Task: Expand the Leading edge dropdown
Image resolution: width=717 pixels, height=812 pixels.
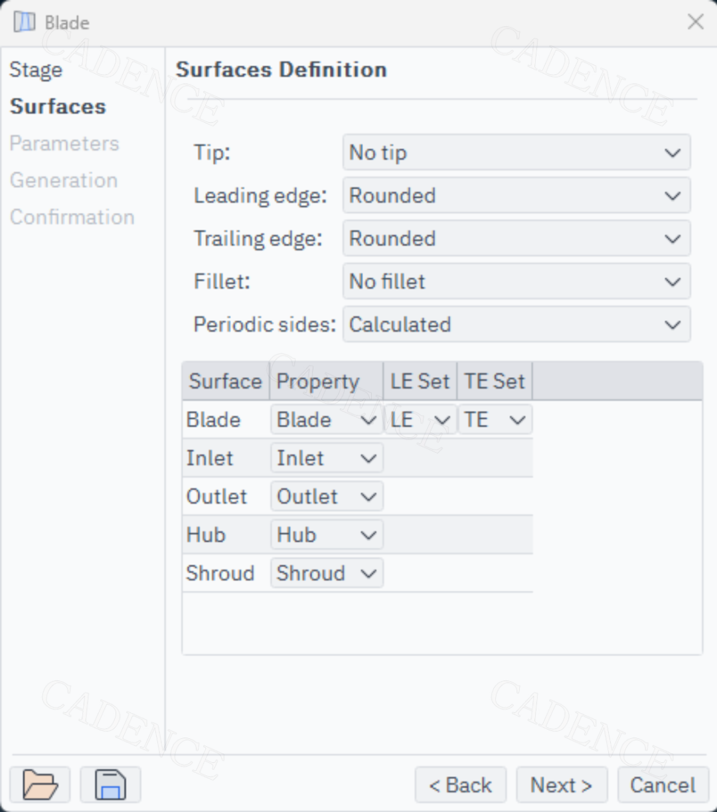Action: click(x=517, y=196)
